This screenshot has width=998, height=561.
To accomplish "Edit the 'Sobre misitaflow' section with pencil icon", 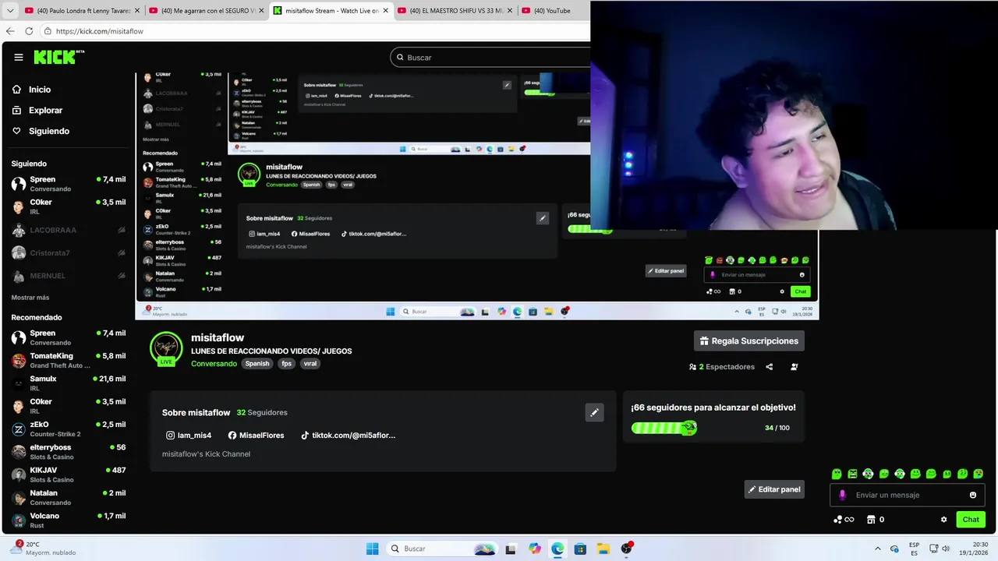I will (594, 412).
